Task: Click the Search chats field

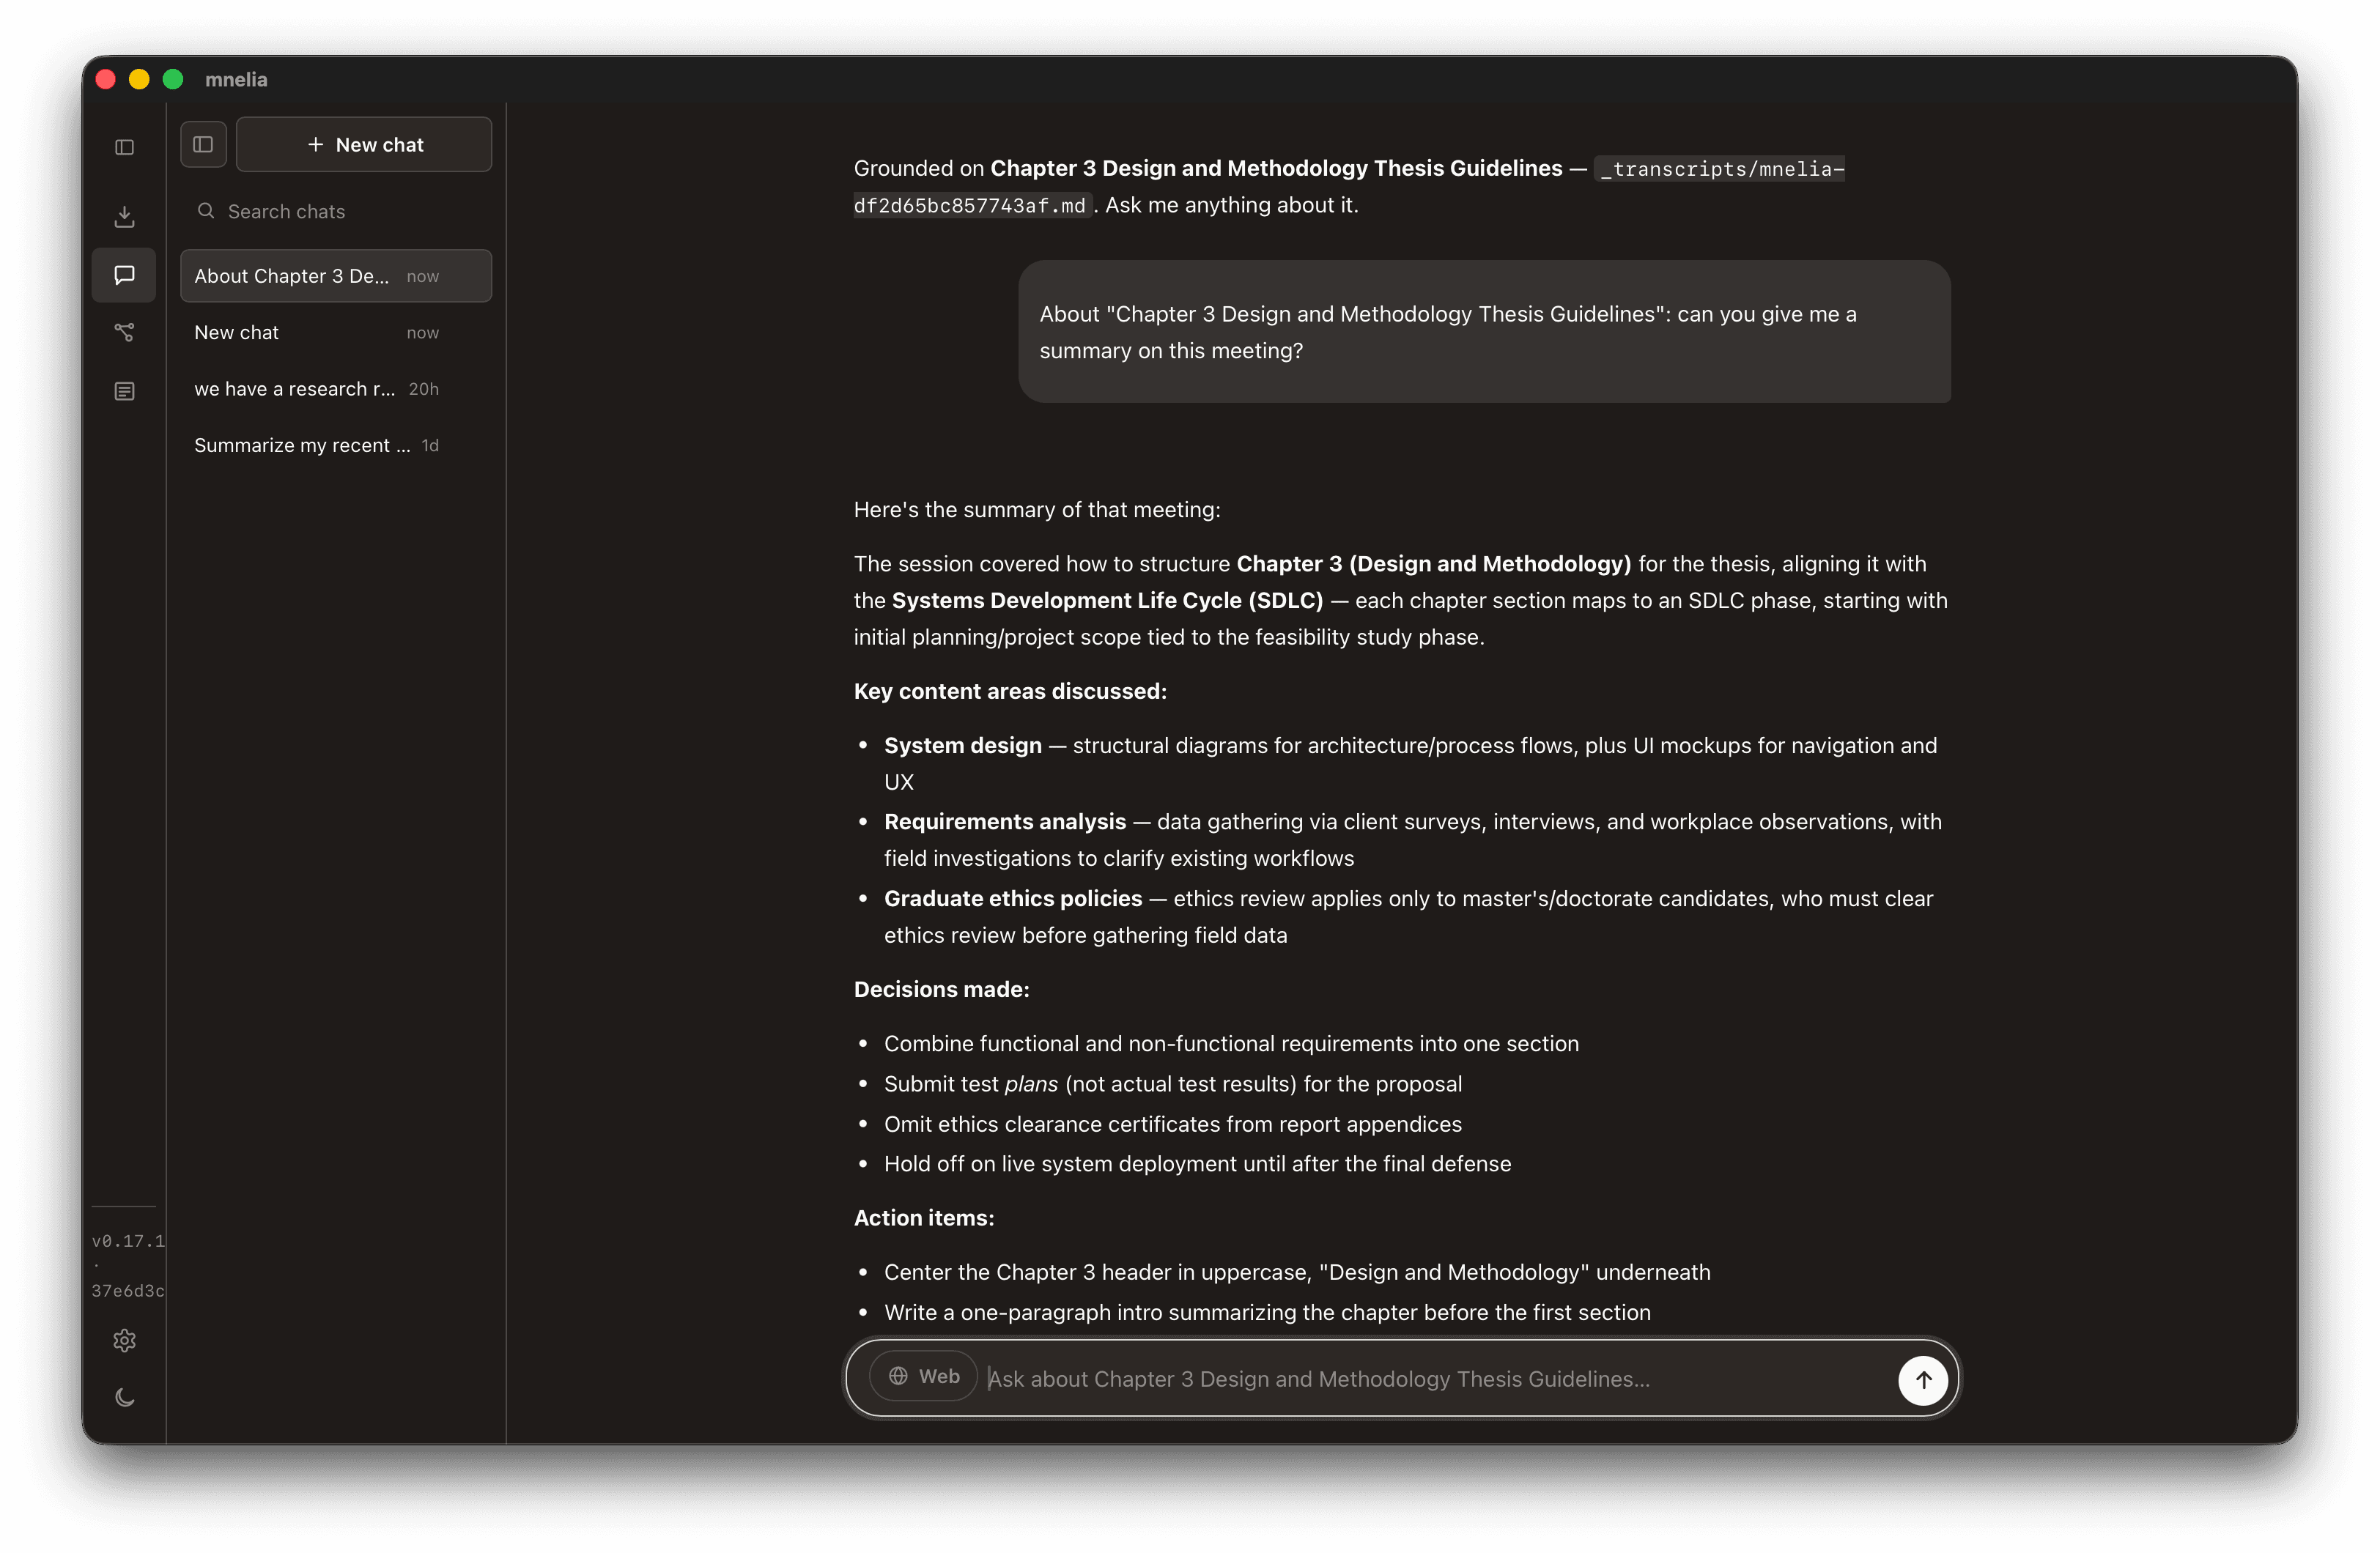Action: click(x=336, y=211)
